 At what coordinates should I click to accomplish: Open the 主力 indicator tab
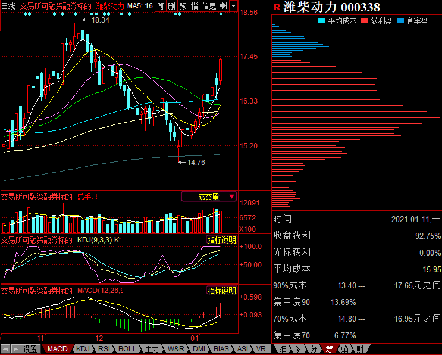pyautogui.click(x=152, y=349)
